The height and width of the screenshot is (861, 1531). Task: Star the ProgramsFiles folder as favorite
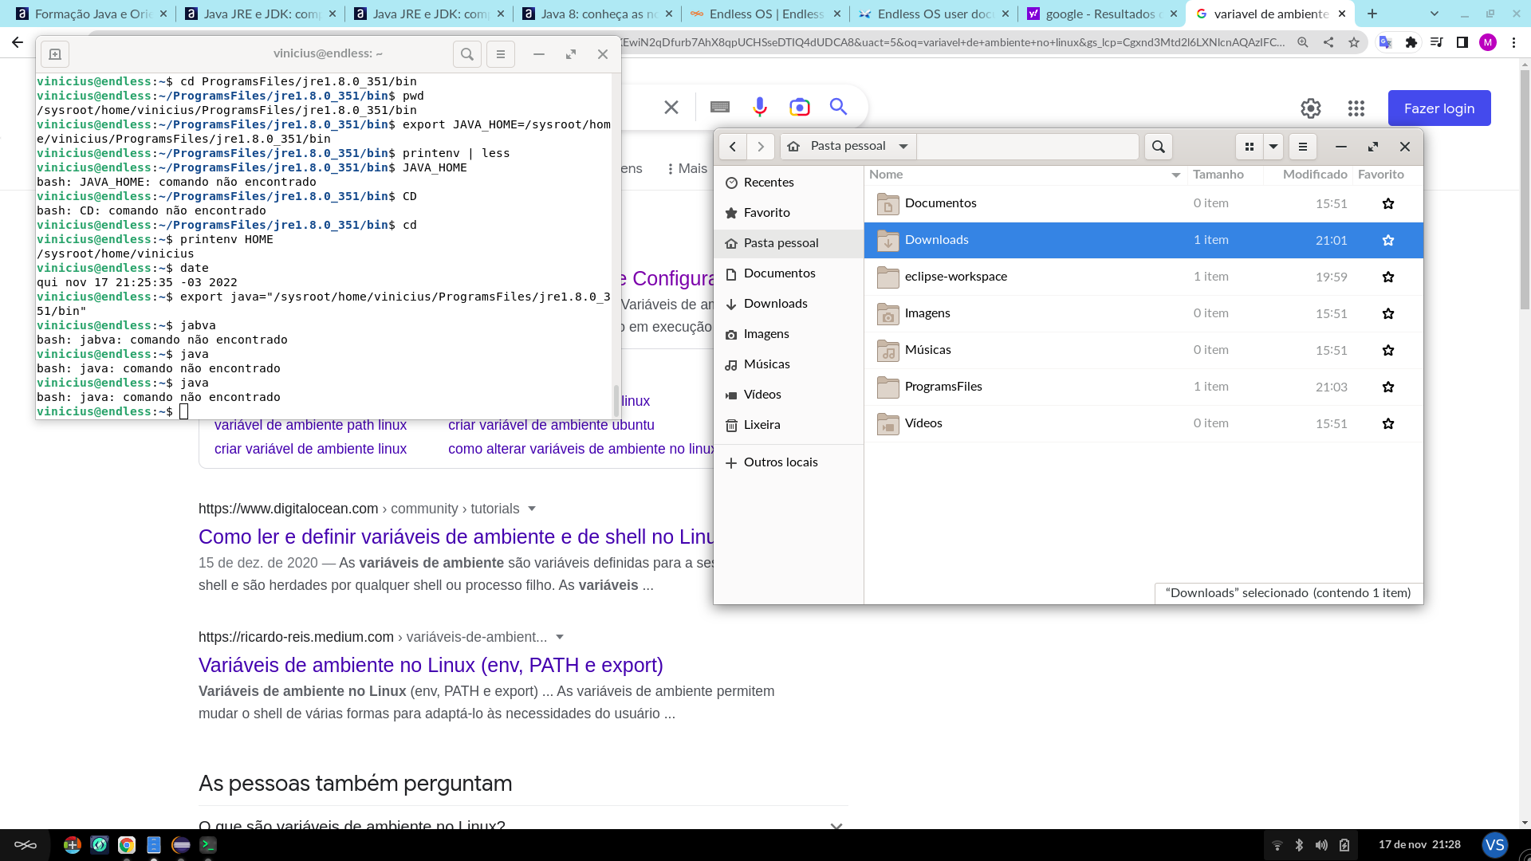click(x=1388, y=387)
